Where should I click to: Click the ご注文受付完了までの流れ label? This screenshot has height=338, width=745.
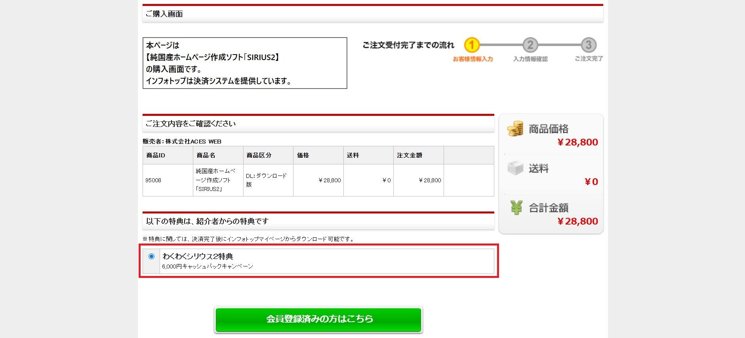408,45
